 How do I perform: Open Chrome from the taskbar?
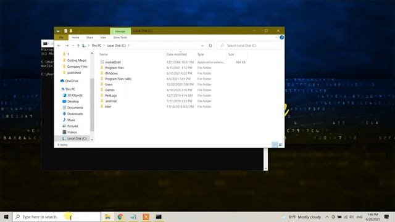[x=120, y=216]
